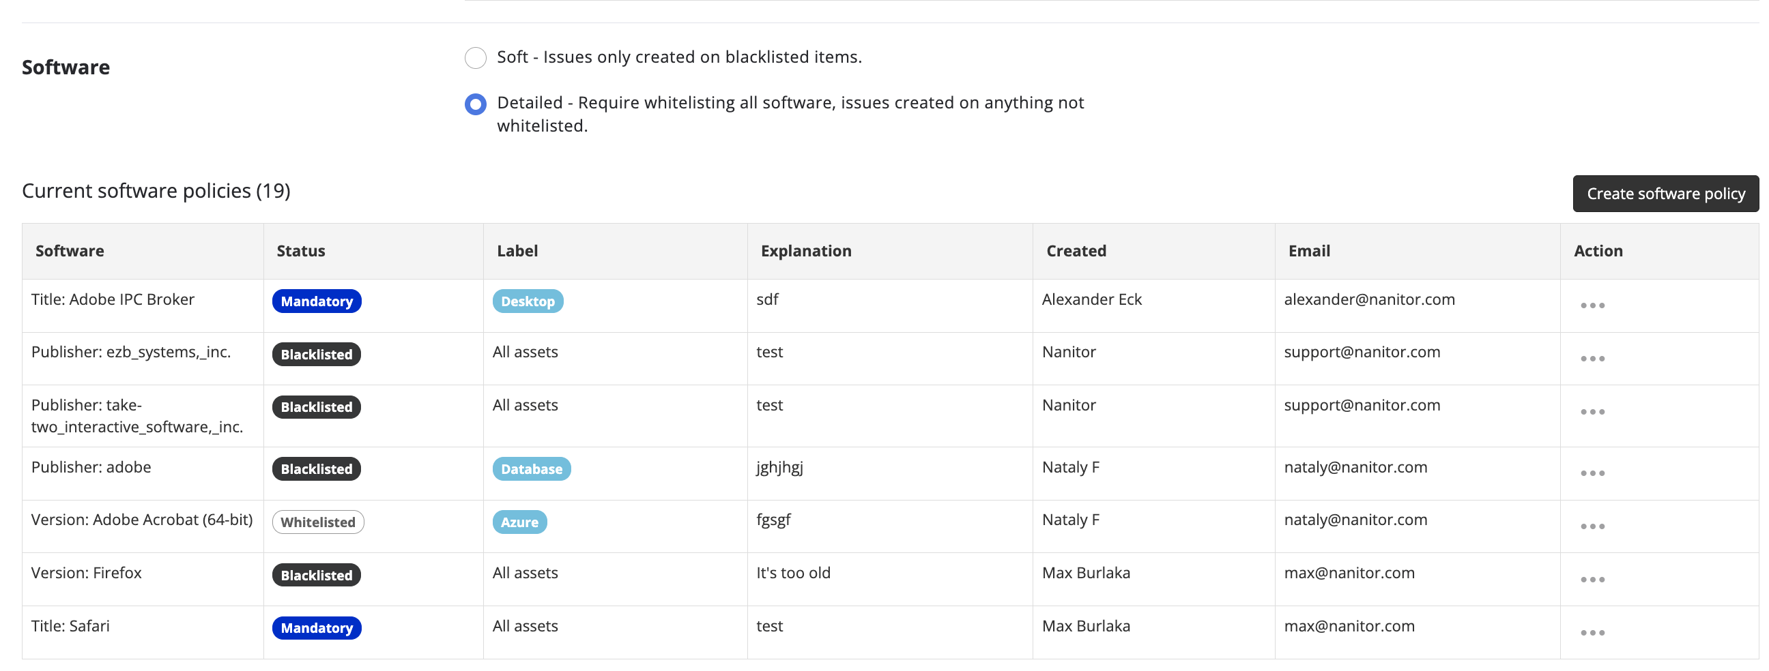Click the Azure label tag
1769x671 pixels.
click(x=519, y=522)
